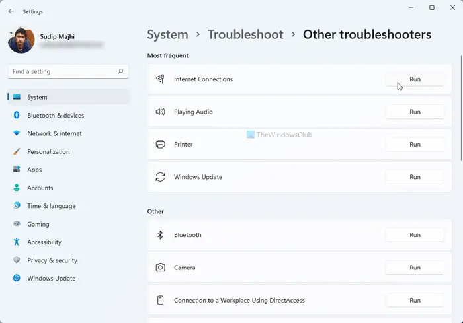Image resolution: width=463 pixels, height=323 pixels.
Task: Run the Playing Audio troubleshooter
Action: pyautogui.click(x=415, y=112)
